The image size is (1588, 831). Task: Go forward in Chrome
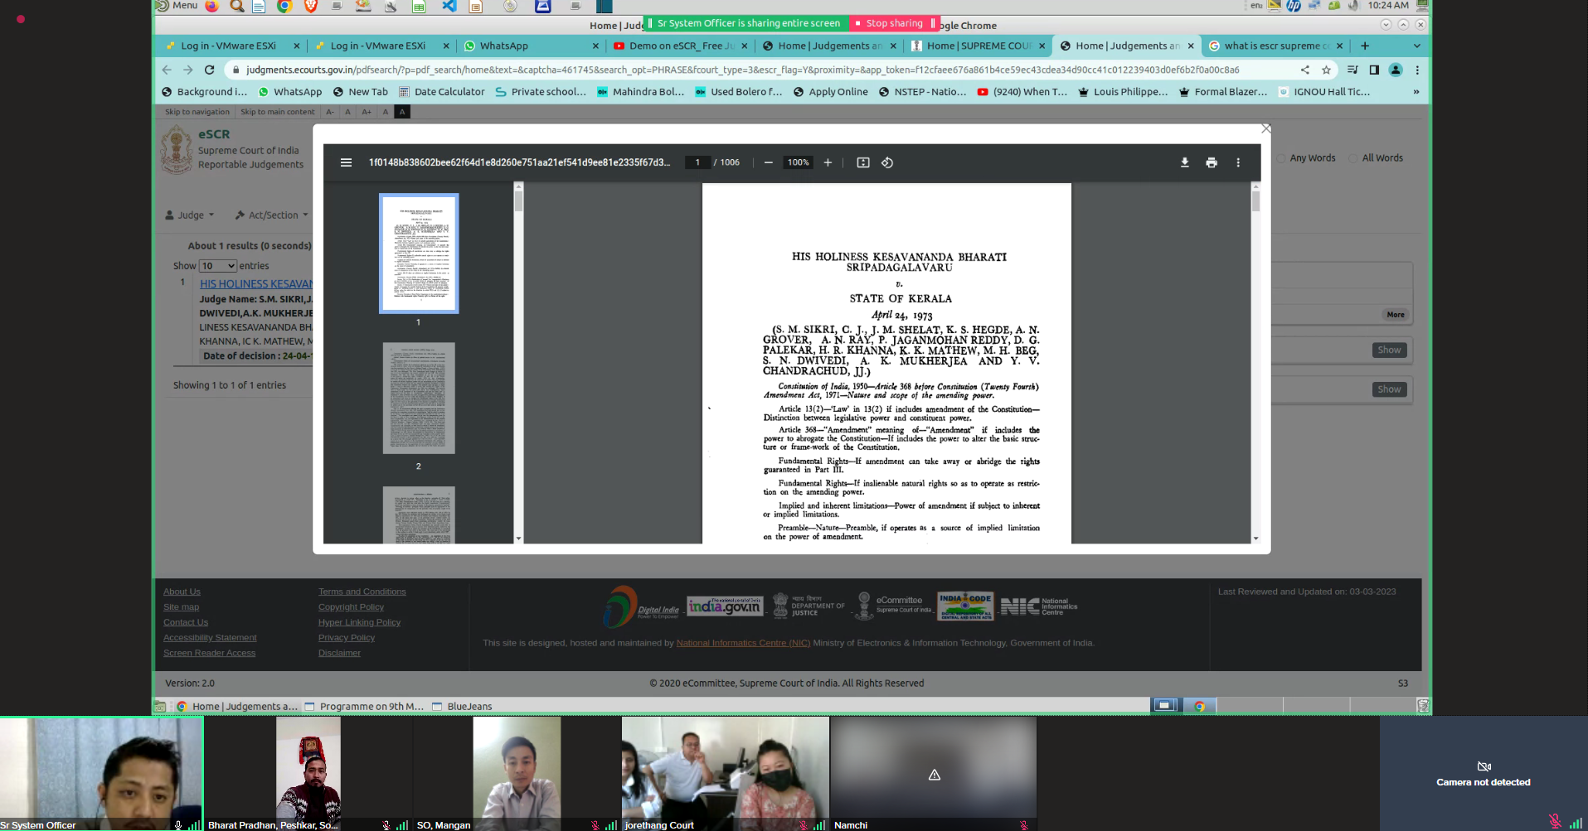tap(187, 70)
